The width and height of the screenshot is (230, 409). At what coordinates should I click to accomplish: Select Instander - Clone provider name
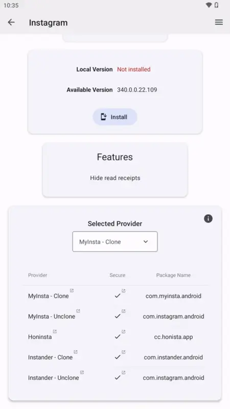click(x=50, y=357)
